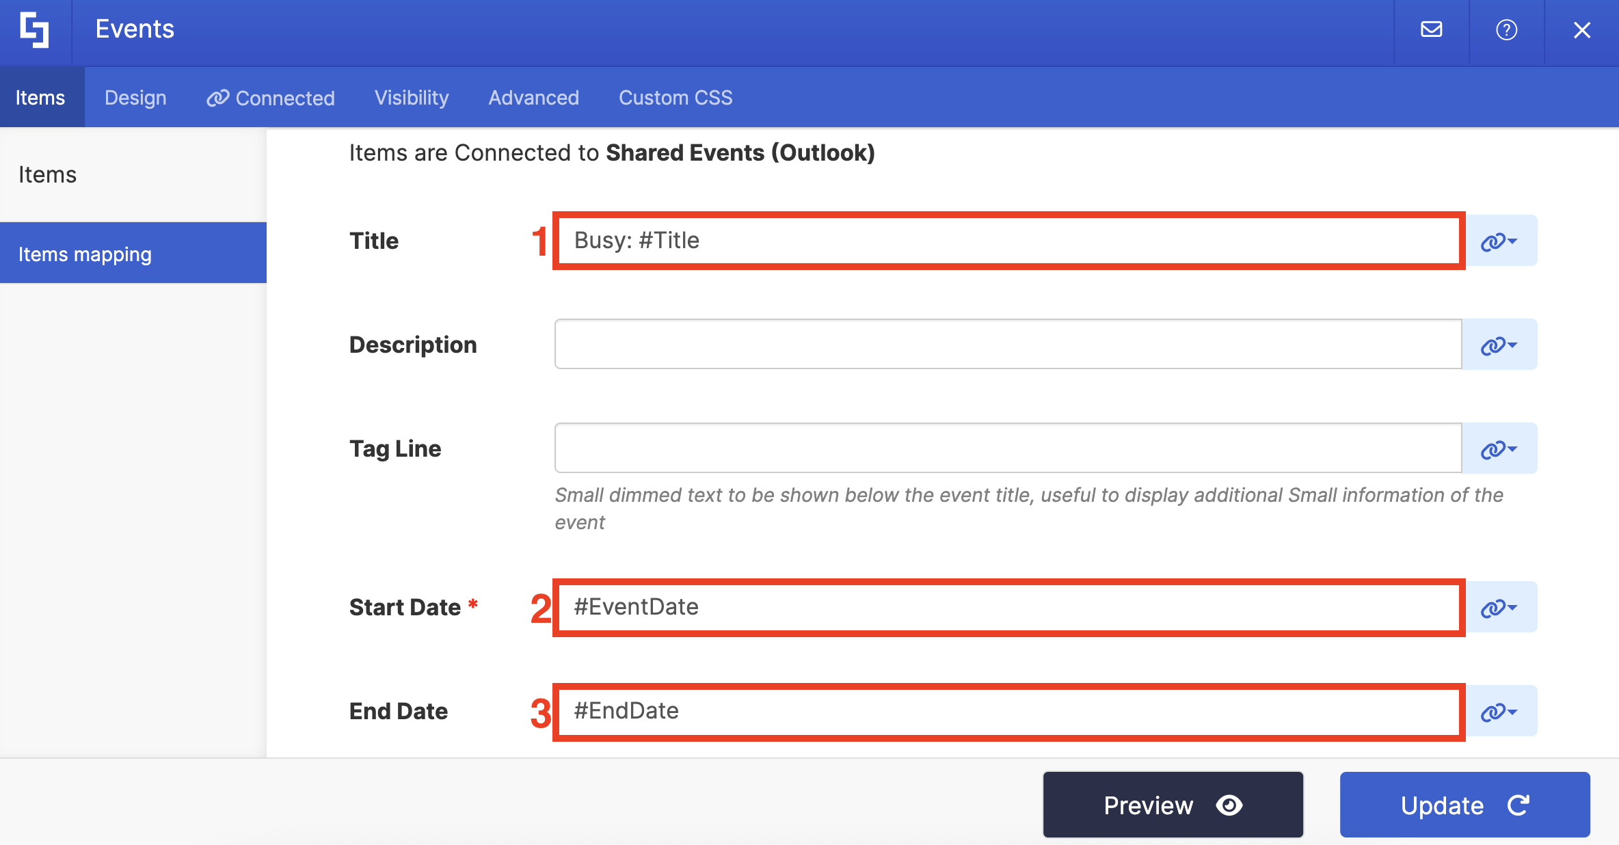Viewport: 1619px width, 845px height.
Task: Open connect dropdown for Description field
Action: pyautogui.click(x=1499, y=345)
